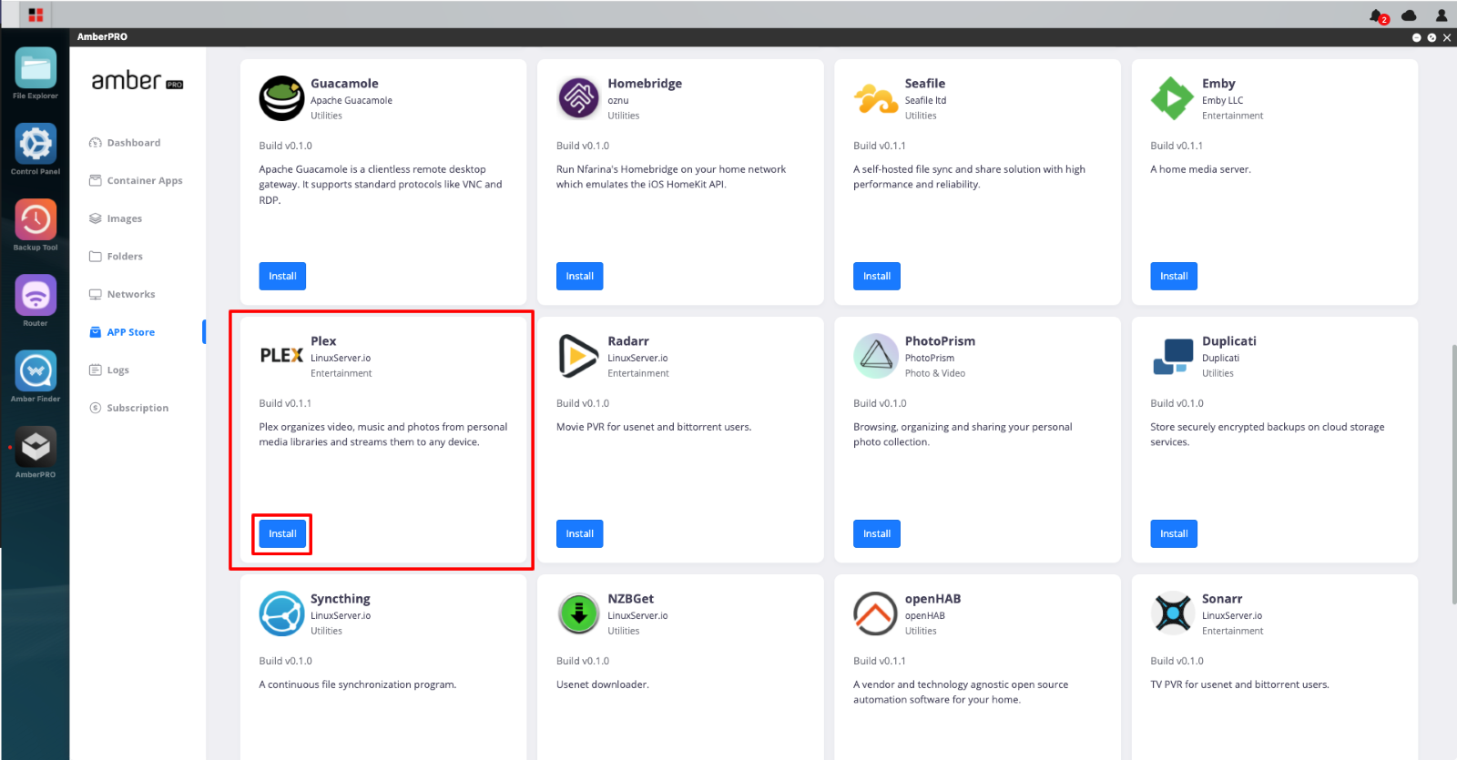Viewport: 1457px width, 760px height.
Task: Click the Radarr app icon
Action: 579,356
